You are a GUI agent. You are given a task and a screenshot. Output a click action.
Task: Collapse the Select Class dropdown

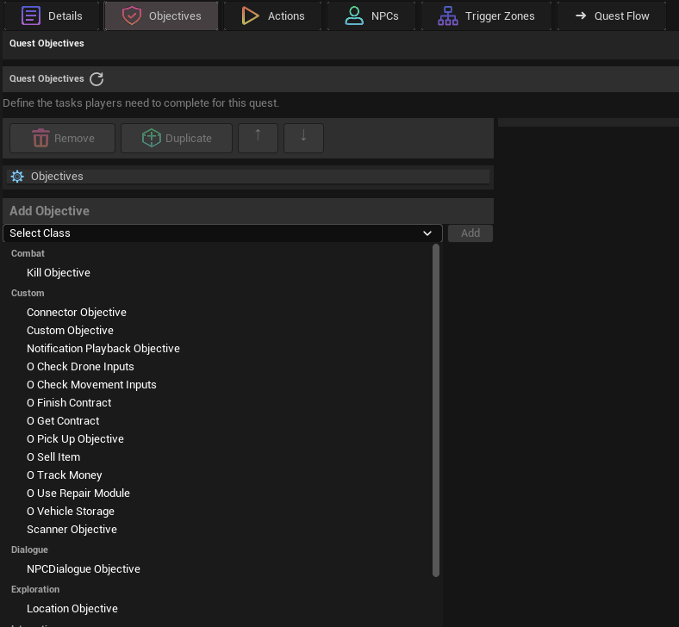pyautogui.click(x=222, y=233)
